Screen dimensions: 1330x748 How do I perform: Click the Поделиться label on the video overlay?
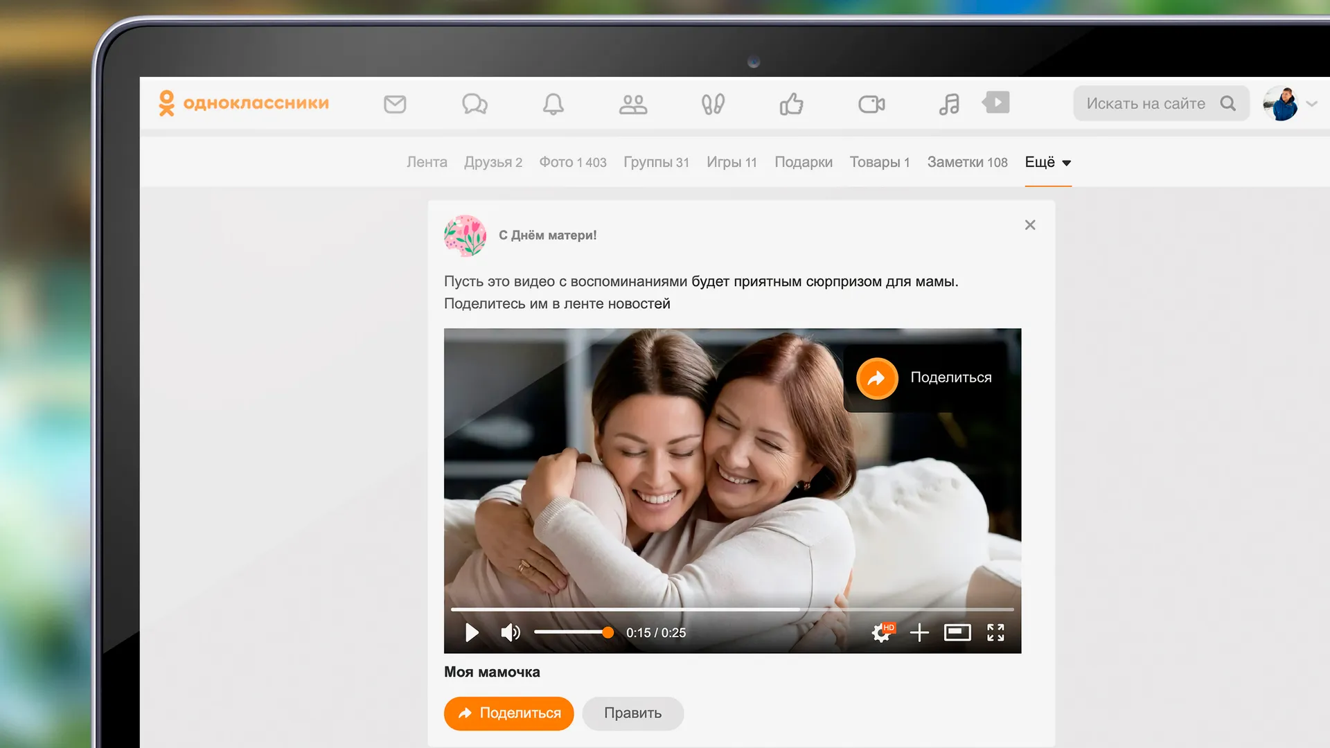pyautogui.click(x=951, y=377)
